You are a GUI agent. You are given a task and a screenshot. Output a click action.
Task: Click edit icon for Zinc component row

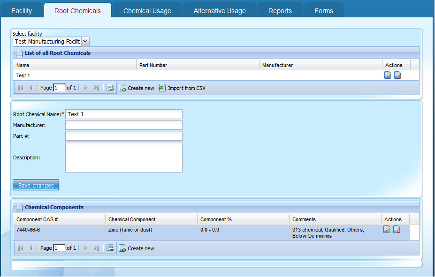point(387,230)
